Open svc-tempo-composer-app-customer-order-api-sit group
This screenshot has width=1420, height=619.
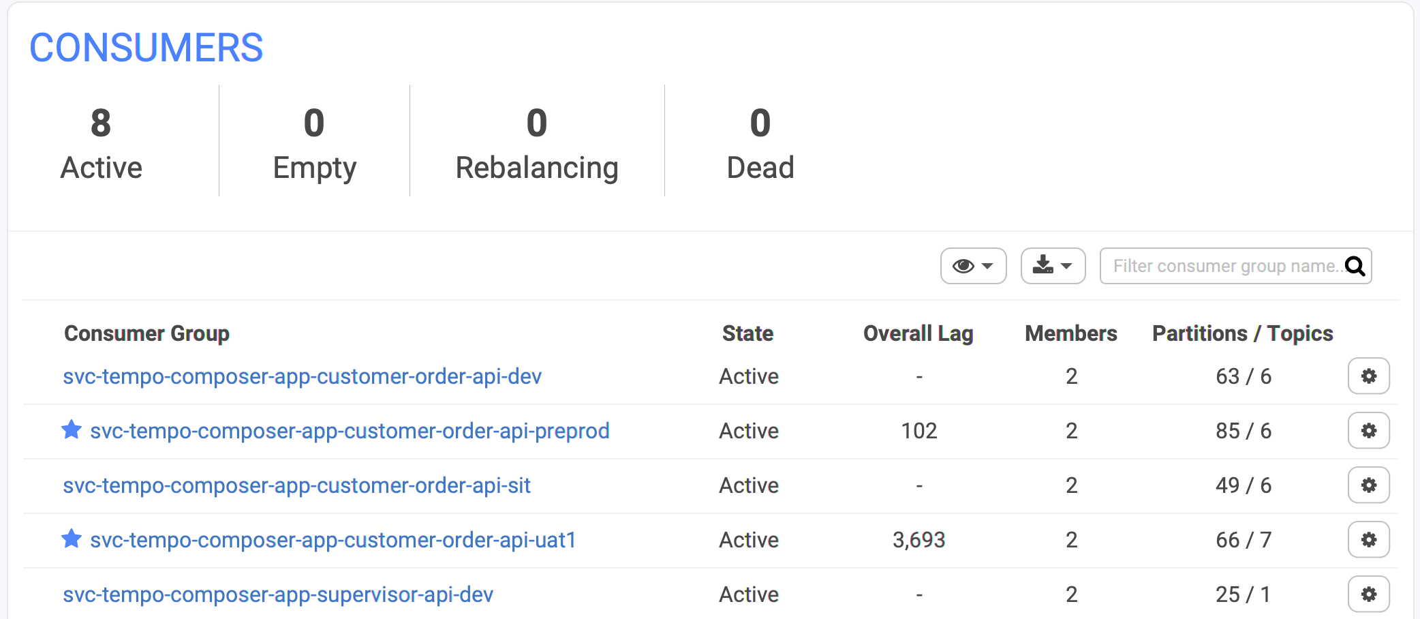point(296,485)
